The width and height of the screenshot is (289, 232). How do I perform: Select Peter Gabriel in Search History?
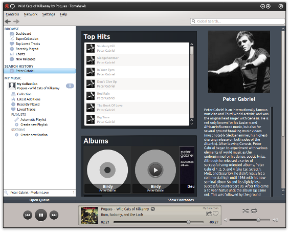point(39,71)
